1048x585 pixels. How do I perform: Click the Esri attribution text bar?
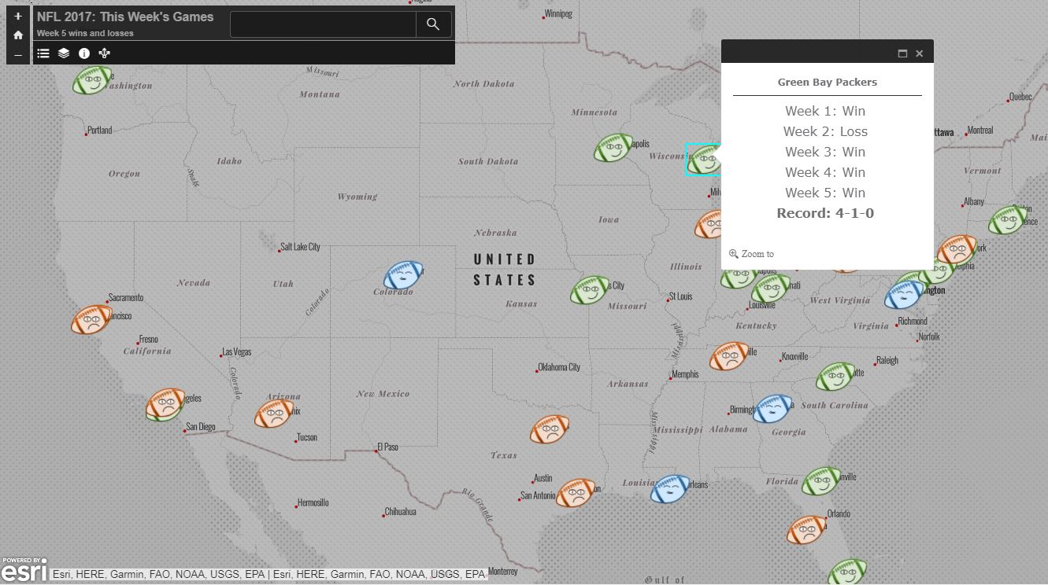coord(269,575)
